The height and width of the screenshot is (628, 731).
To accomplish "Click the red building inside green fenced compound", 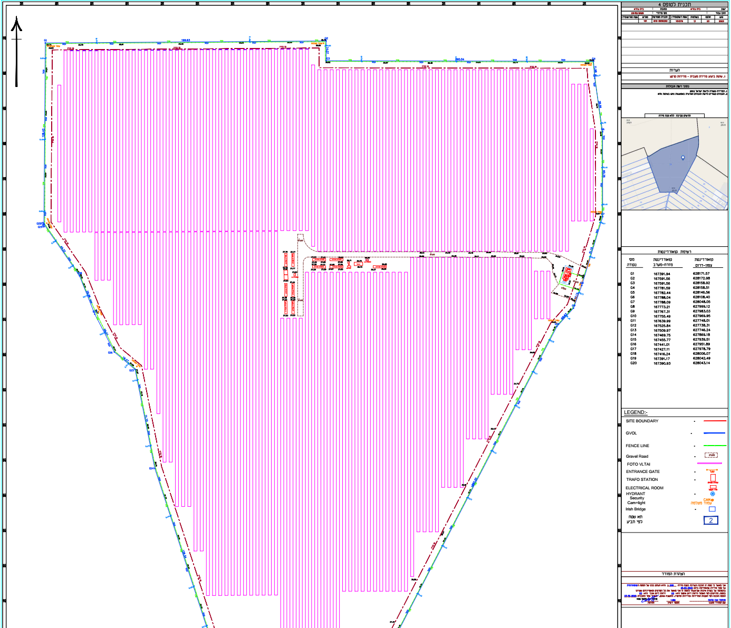I will 567,275.
